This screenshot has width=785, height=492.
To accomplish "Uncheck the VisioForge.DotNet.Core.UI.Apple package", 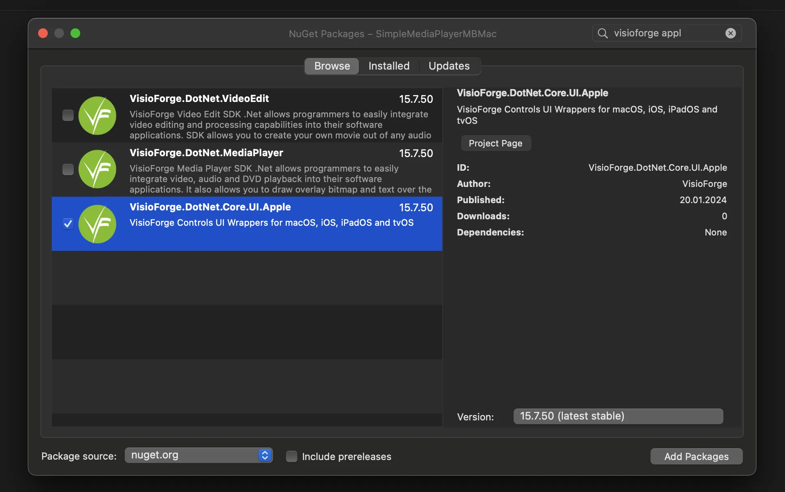I will (68, 223).
